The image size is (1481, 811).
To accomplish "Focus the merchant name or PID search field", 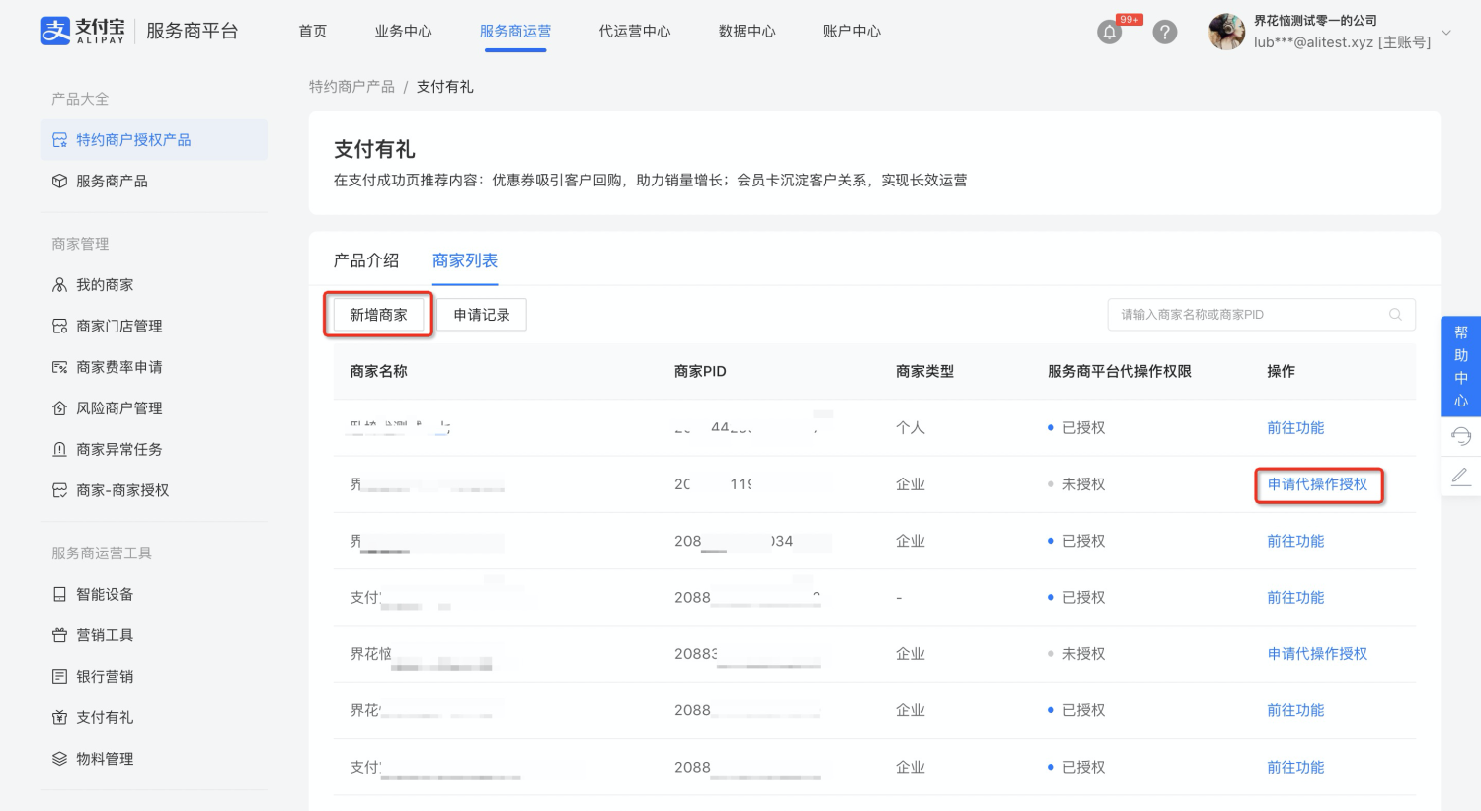I will [x=1261, y=315].
